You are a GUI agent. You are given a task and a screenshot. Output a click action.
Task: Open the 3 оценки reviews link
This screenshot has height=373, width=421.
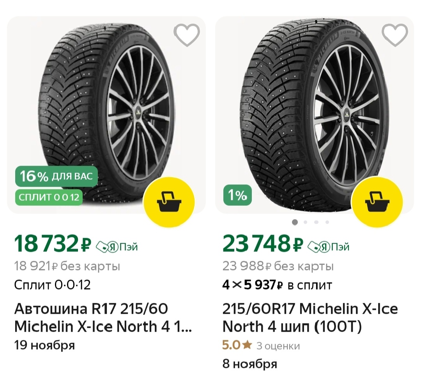[278, 346]
